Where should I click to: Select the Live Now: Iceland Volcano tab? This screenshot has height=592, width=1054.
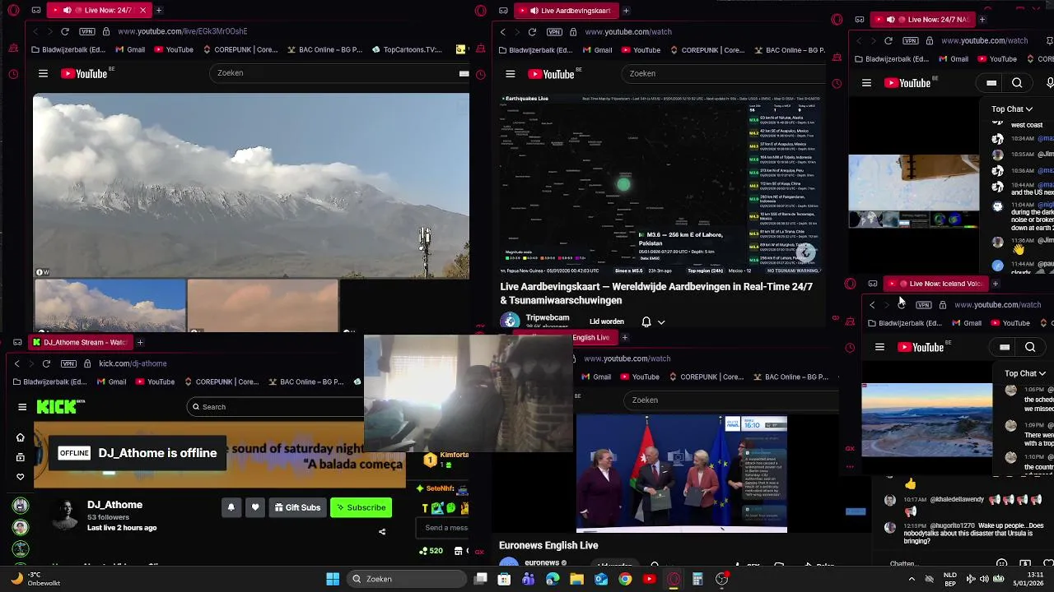pos(936,284)
